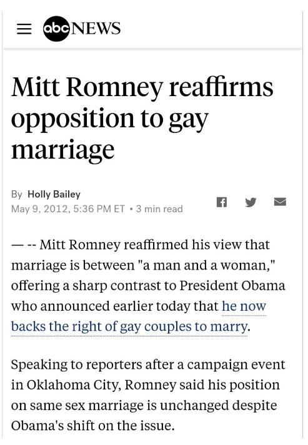Click "Oklahoma City" in the second paragraph
The height and width of the screenshot is (445, 308).
click(x=72, y=385)
